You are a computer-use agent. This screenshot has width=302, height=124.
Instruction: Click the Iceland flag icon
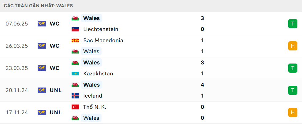[x=75, y=96]
